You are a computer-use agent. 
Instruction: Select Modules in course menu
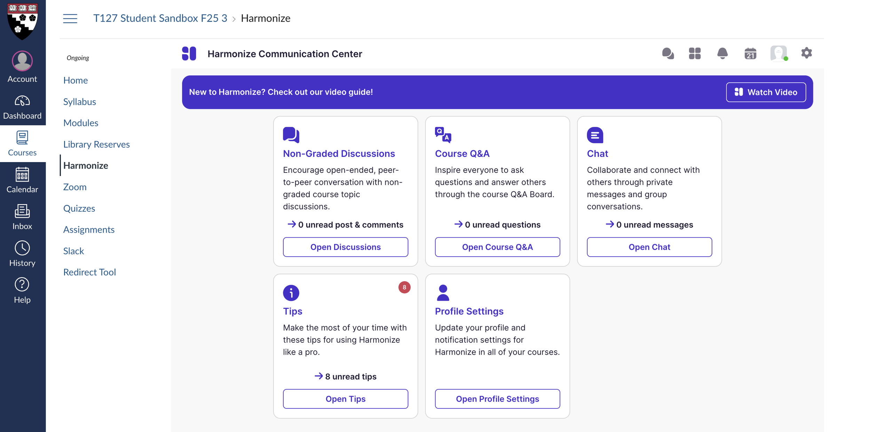click(x=81, y=123)
